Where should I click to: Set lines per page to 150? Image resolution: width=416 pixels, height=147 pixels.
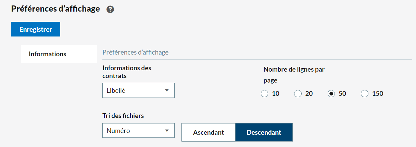[x=365, y=93]
